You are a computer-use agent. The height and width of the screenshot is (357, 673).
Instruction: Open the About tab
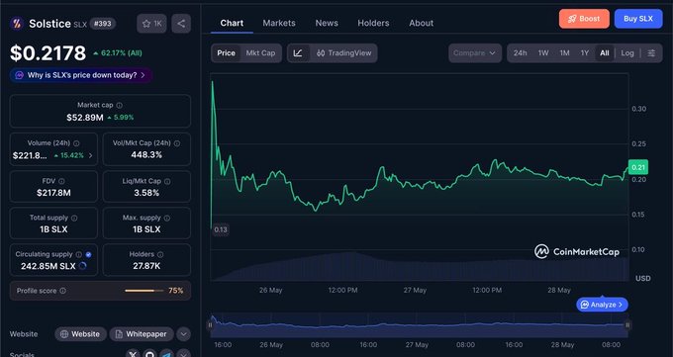pyautogui.click(x=421, y=23)
